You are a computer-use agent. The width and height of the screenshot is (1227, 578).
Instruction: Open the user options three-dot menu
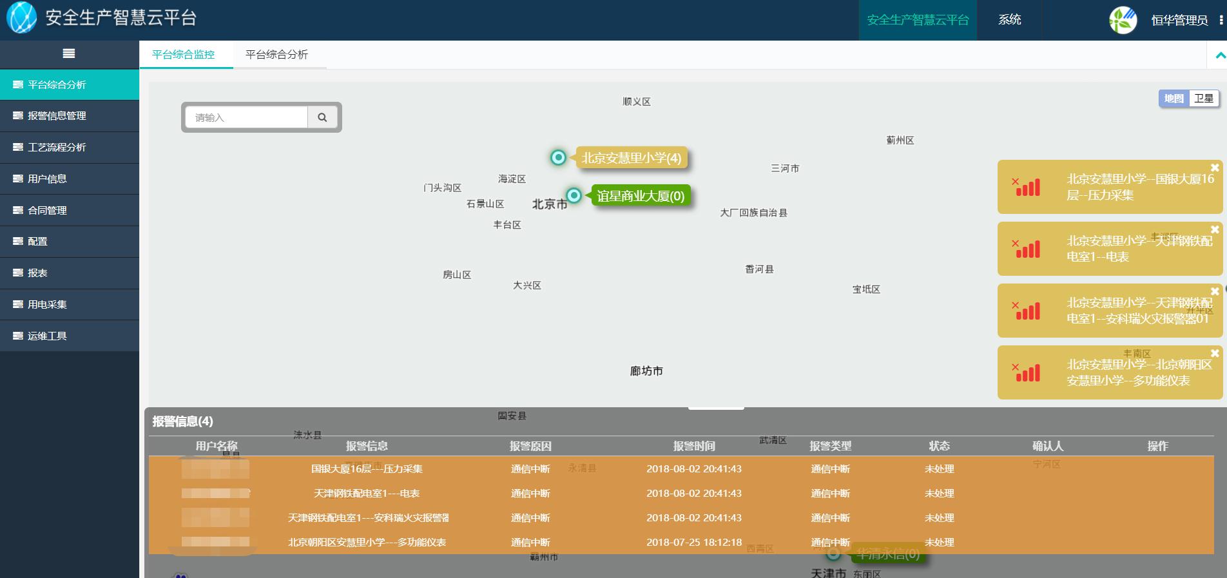(1221, 20)
